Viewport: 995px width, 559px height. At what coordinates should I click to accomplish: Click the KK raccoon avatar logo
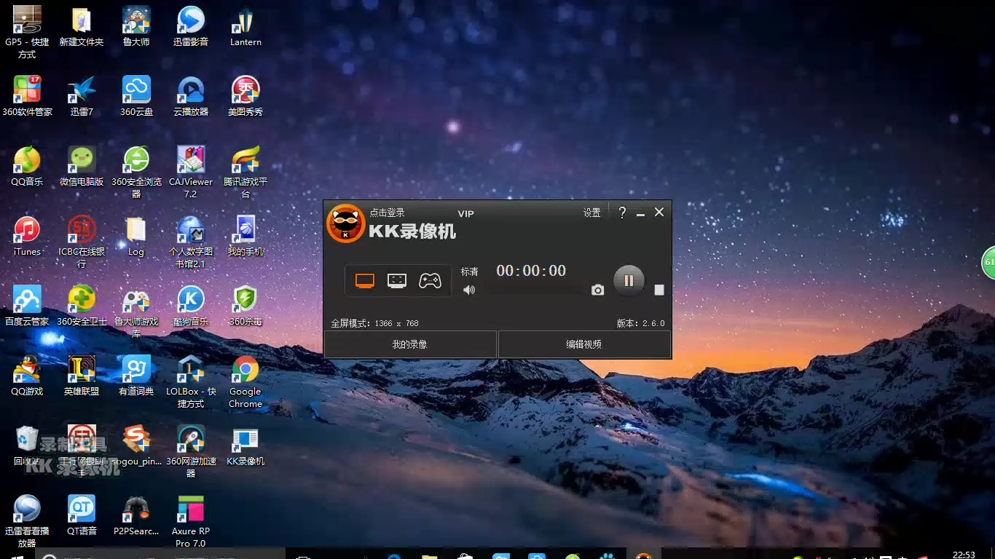[345, 223]
